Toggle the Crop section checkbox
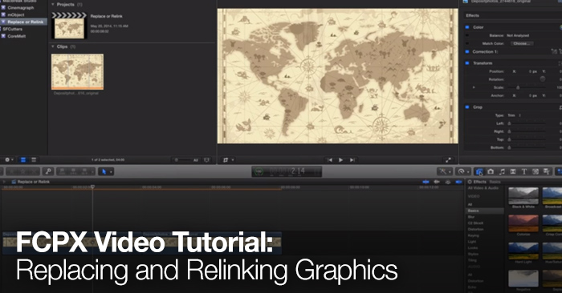The image size is (562, 293). pyautogui.click(x=467, y=106)
